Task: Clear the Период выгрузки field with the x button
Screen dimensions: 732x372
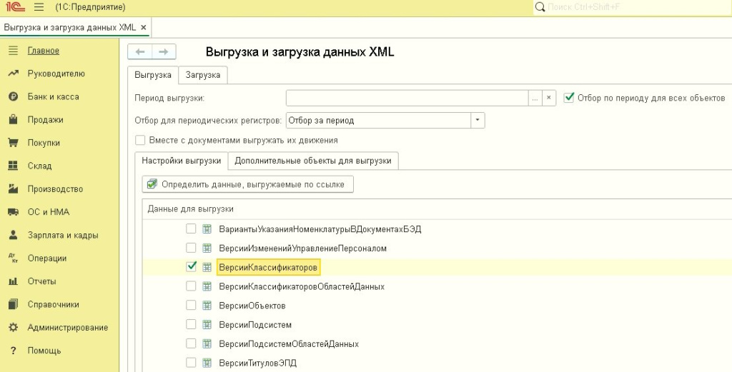Action: pos(549,98)
